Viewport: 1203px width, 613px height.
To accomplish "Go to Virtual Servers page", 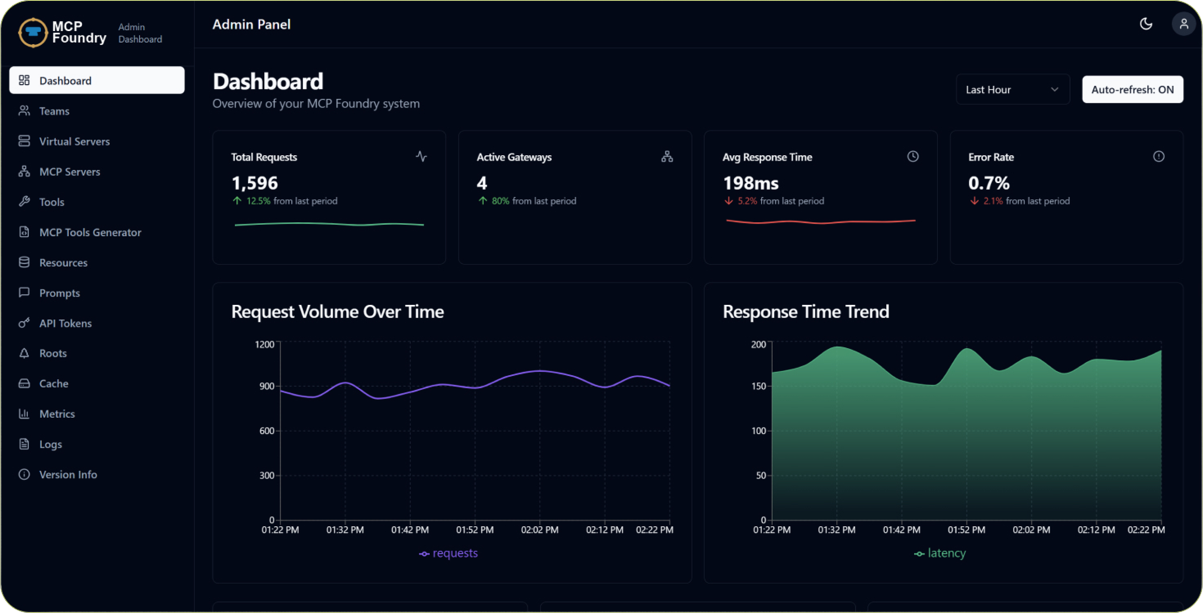I will (74, 141).
